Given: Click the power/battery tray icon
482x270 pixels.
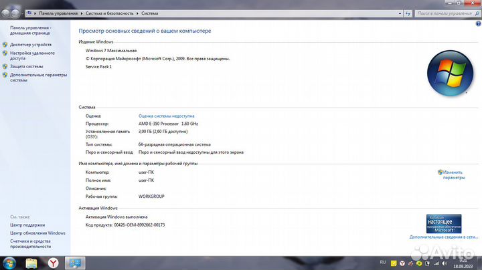Looking at the screenshot, I should pyautogui.click(x=428, y=263).
